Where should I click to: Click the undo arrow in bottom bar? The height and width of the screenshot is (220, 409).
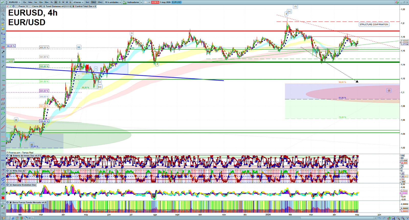tap(380, 218)
